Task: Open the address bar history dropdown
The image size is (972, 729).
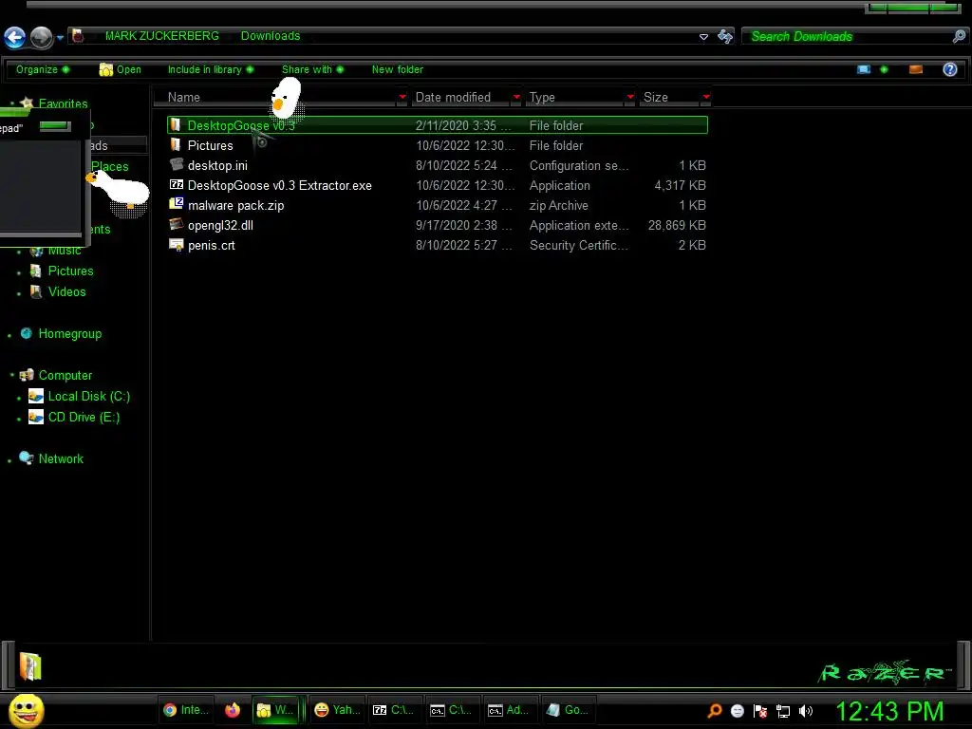Action: tap(703, 37)
